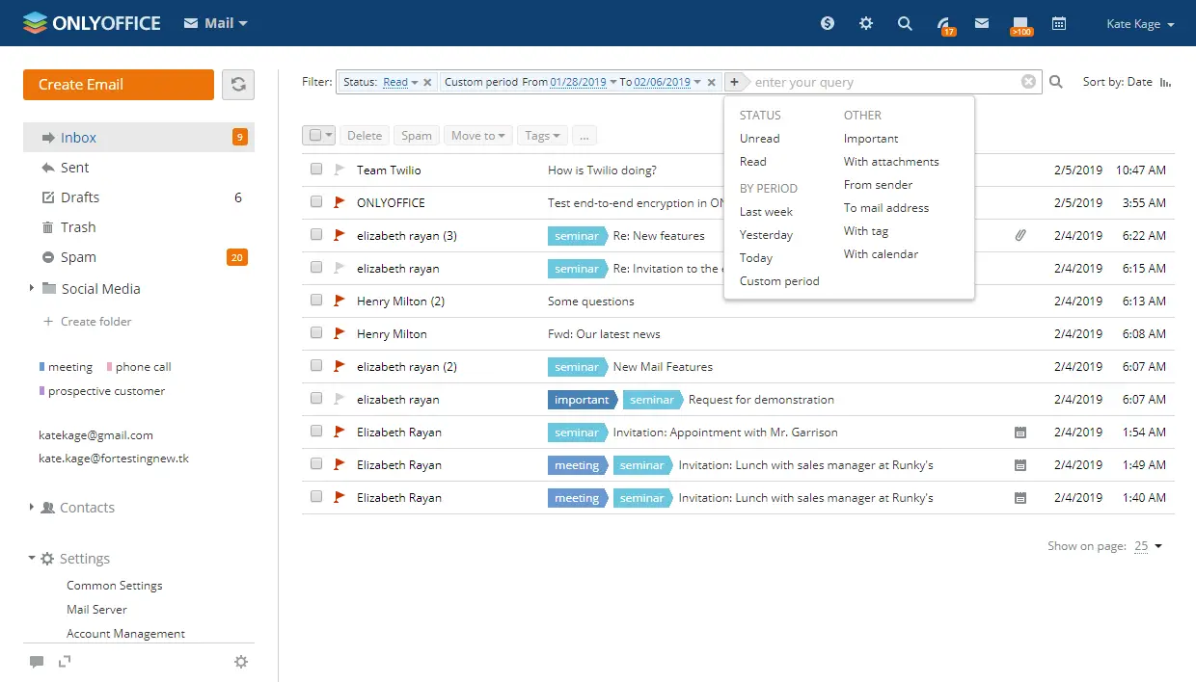This screenshot has height=682, width=1196.
Task: Remove the Status Read filter
Action: 428,82
